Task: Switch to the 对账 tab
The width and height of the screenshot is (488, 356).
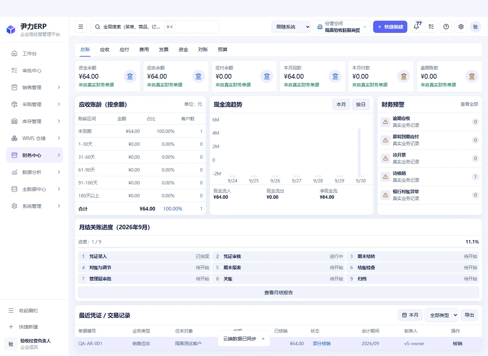Action: (x=203, y=50)
